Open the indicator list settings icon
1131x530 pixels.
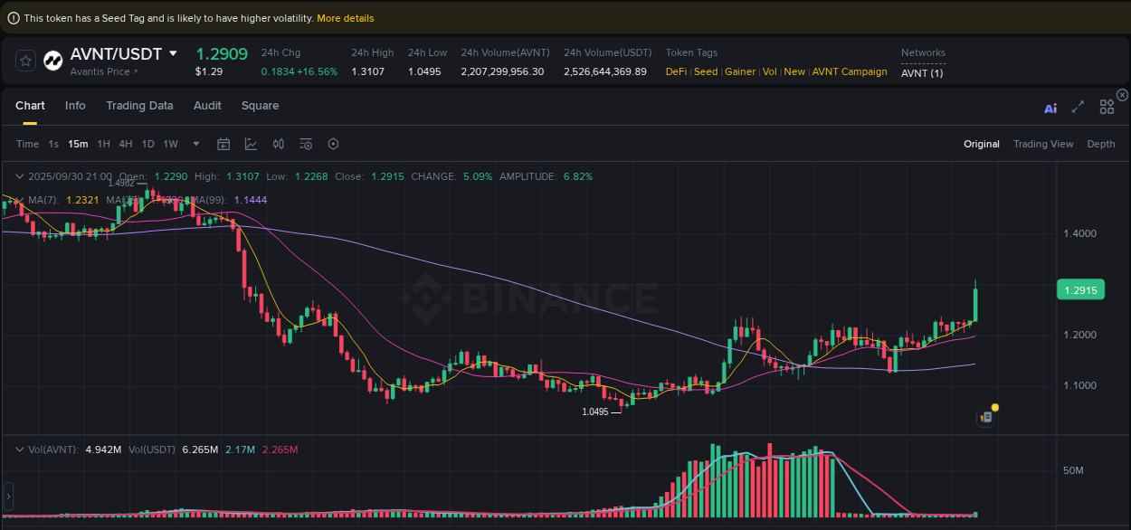(x=305, y=144)
